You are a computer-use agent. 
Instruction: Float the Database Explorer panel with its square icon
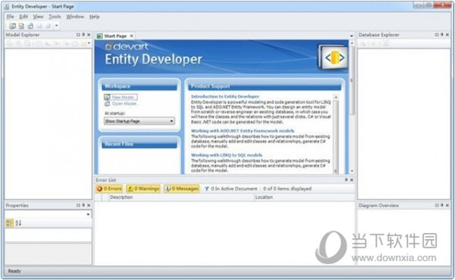(437, 35)
